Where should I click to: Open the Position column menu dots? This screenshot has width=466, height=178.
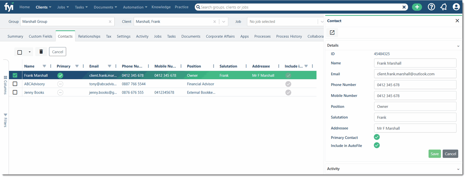(214, 66)
